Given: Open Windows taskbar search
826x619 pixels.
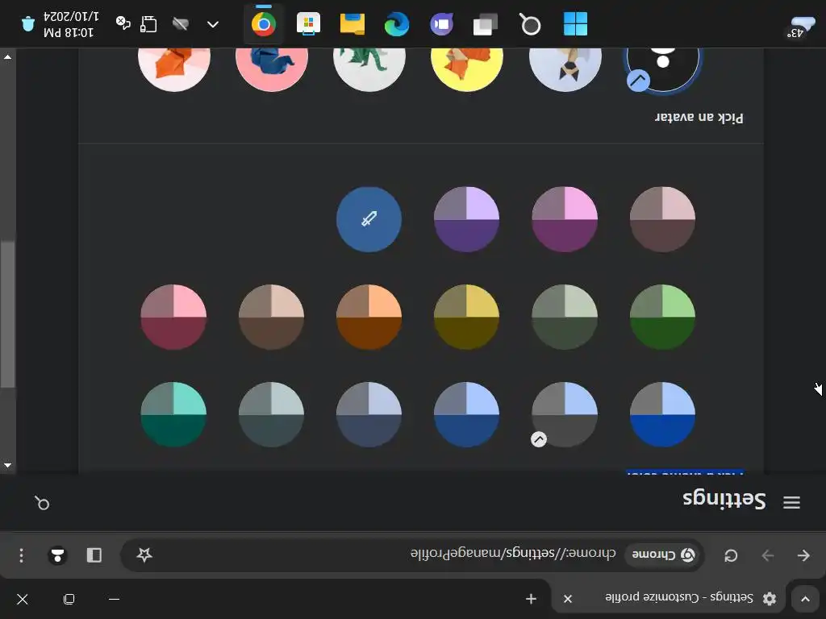Looking at the screenshot, I should click(530, 24).
